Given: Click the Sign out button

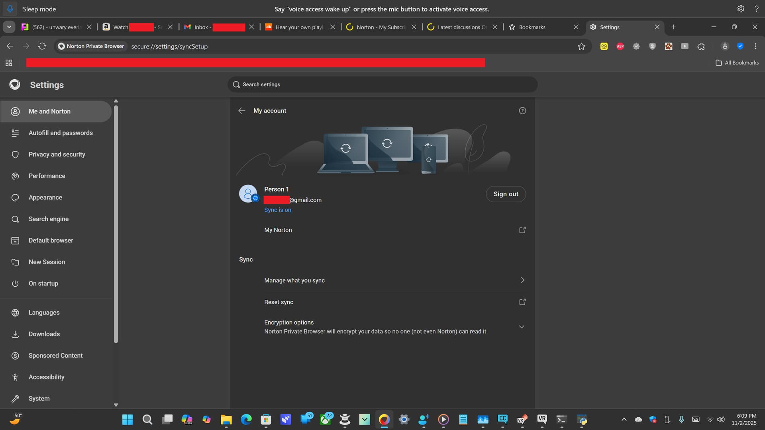Looking at the screenshot, I should (x=506, y=194).
